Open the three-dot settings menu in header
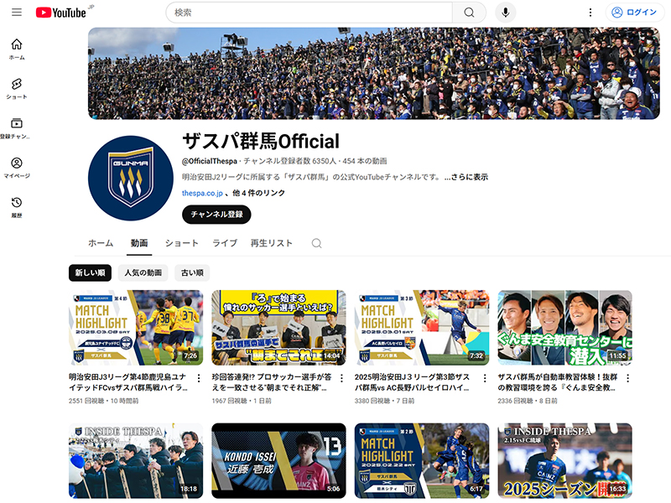671x503 pixels. (590, 13)
